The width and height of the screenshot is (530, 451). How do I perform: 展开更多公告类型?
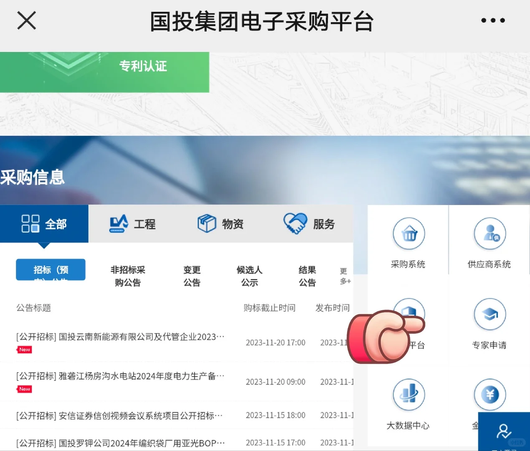344,276
